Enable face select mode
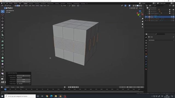175x98 pixels. tap(19, 5)
